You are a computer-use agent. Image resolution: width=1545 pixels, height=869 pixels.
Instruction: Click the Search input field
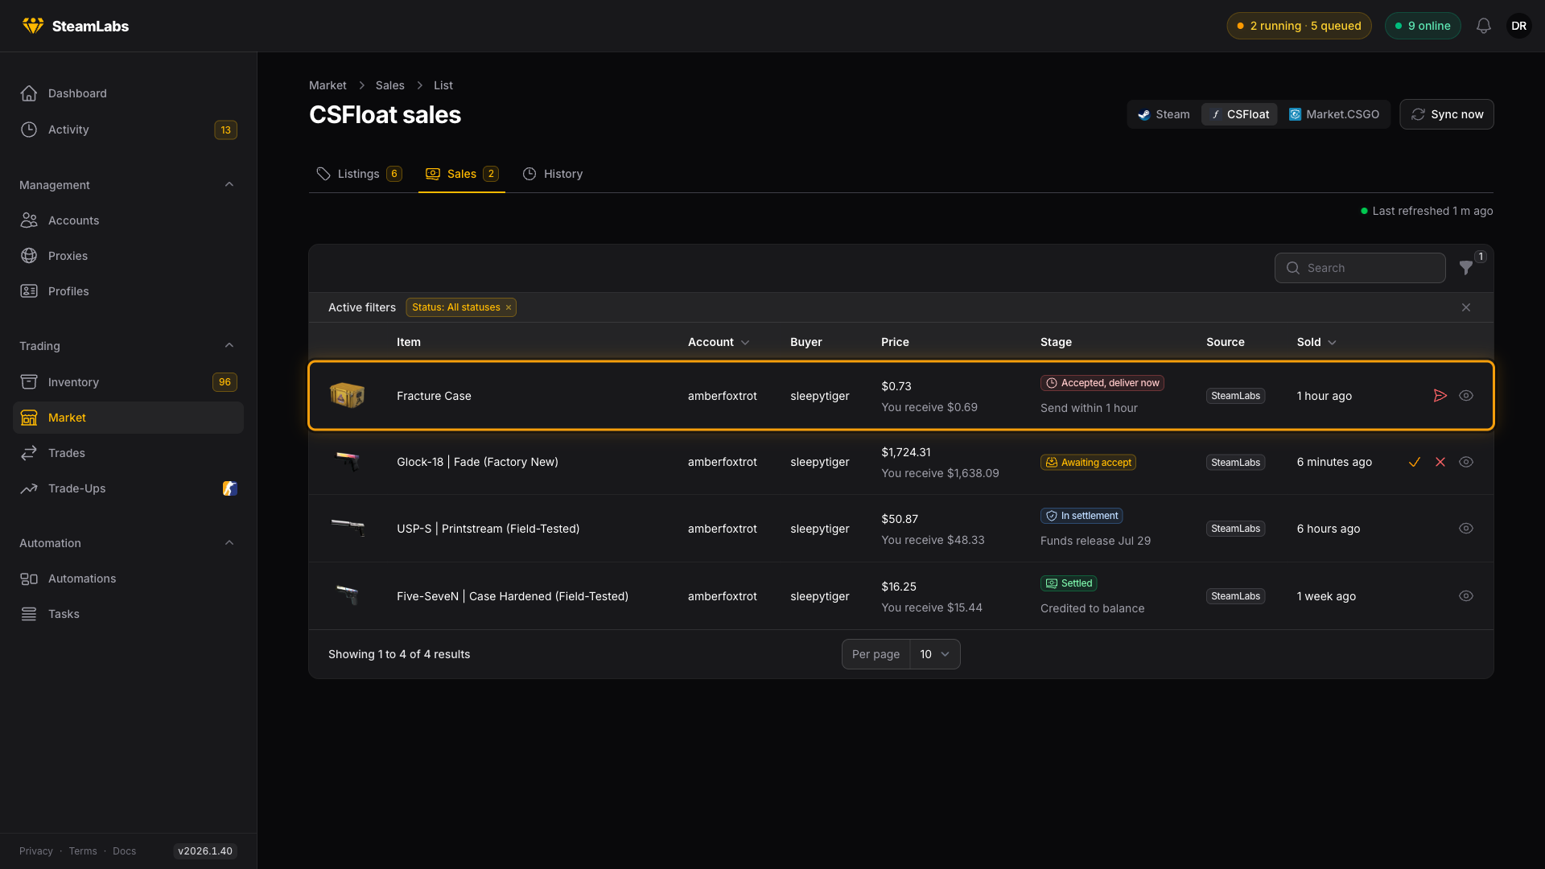1359,268
